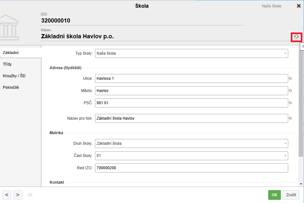Click the school building icon
This screenshot has width=304, height=203.
coord(9,27)
